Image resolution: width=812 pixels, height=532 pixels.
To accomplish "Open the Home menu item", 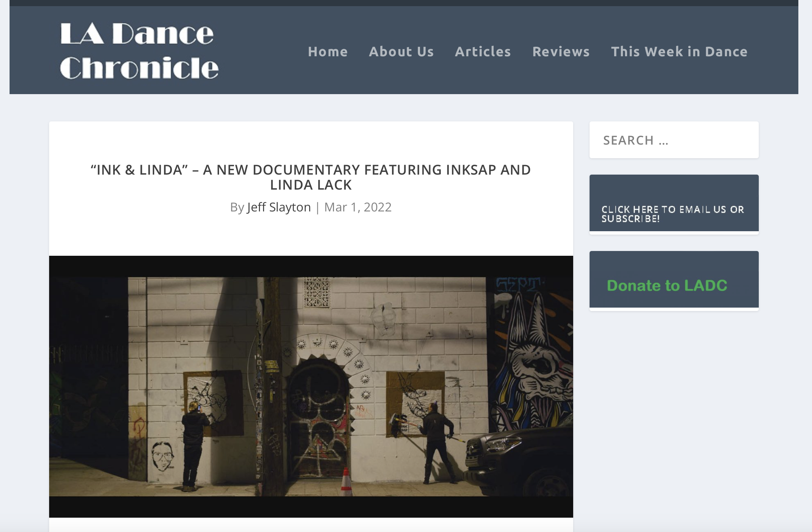I will coord(328,51).
